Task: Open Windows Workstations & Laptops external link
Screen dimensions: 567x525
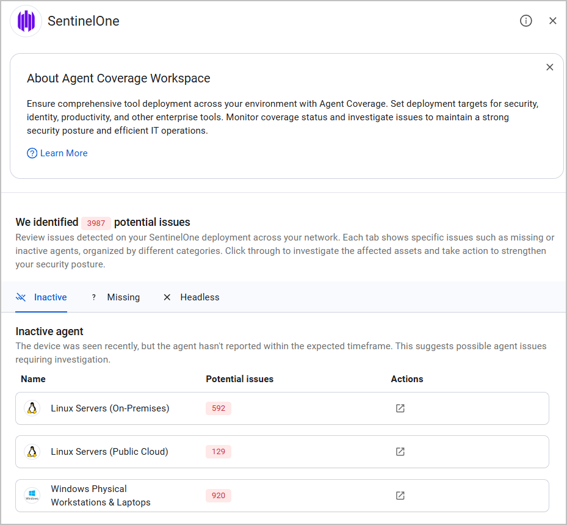Action: tap(400, 495)
